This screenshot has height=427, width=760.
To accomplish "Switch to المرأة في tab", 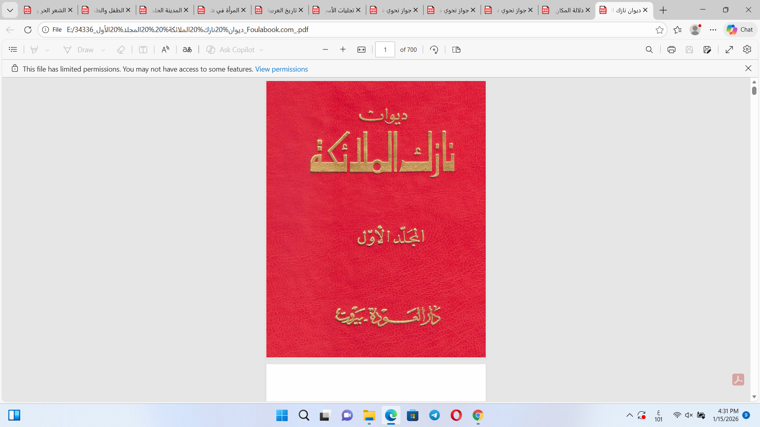I will (221, 10).
